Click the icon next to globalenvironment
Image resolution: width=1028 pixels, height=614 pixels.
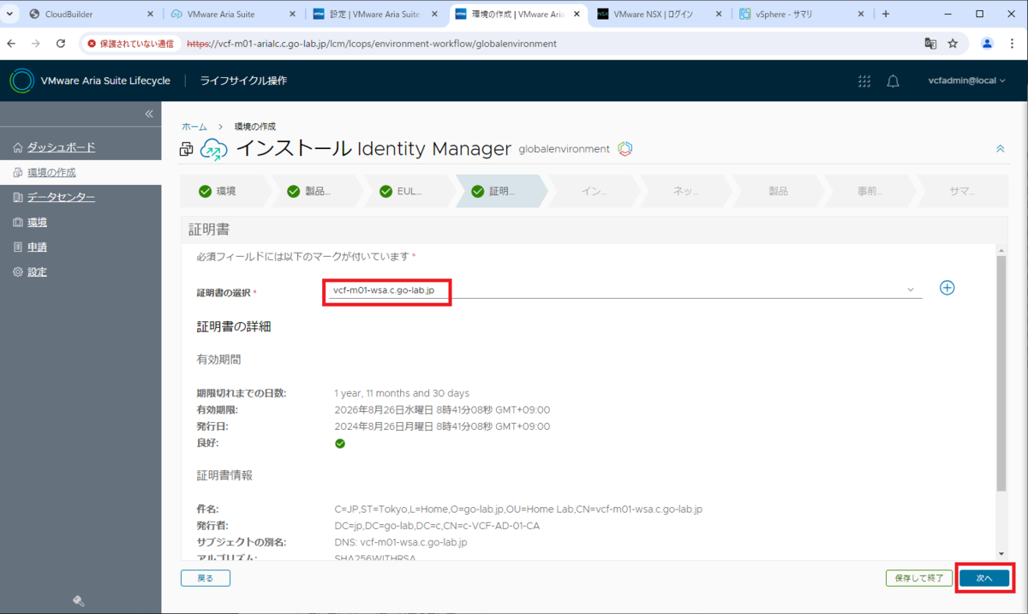point(625,149)
